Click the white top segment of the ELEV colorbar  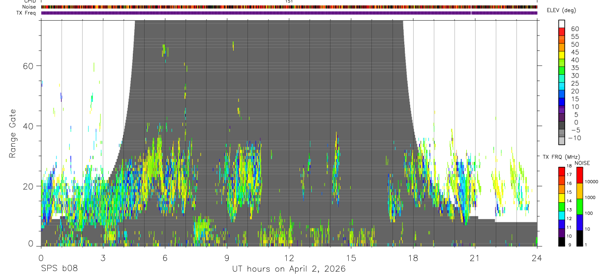[x=562, y=24]
